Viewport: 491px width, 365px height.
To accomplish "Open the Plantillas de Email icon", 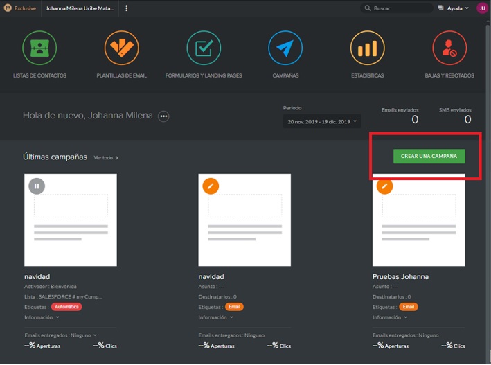I will (x=121, y=48).
